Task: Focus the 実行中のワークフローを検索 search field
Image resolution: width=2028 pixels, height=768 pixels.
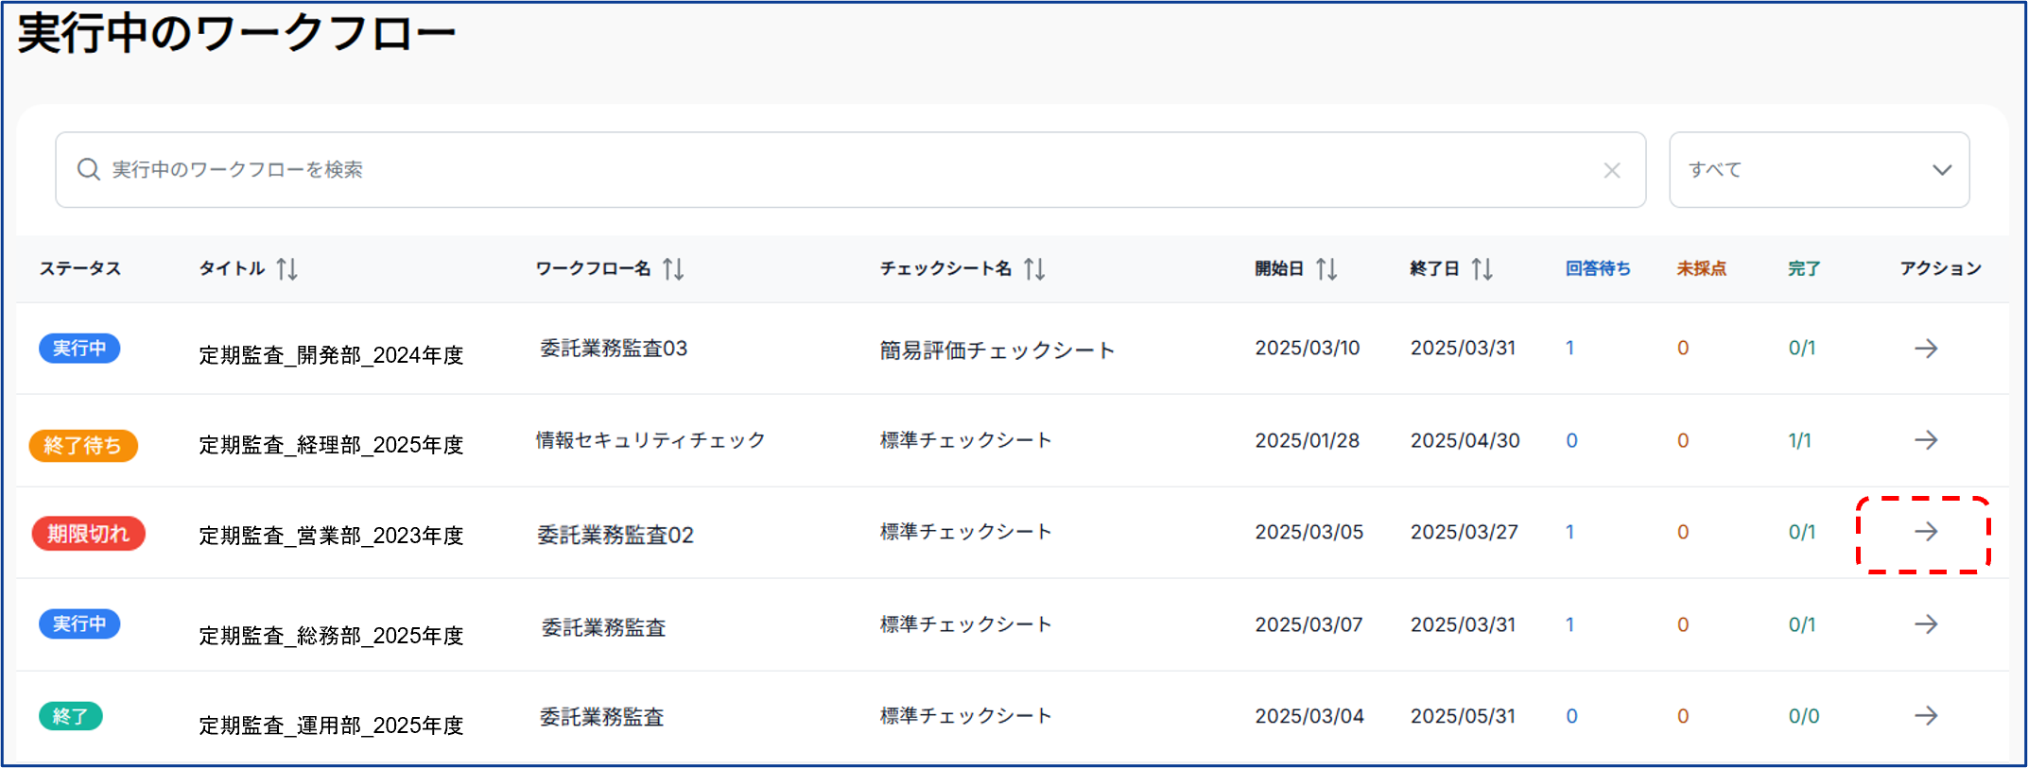Action: click(850, 170)
